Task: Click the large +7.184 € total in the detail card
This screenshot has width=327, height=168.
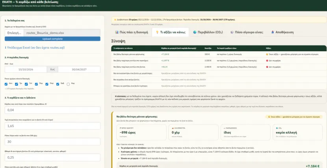Action: coord(312,166)
